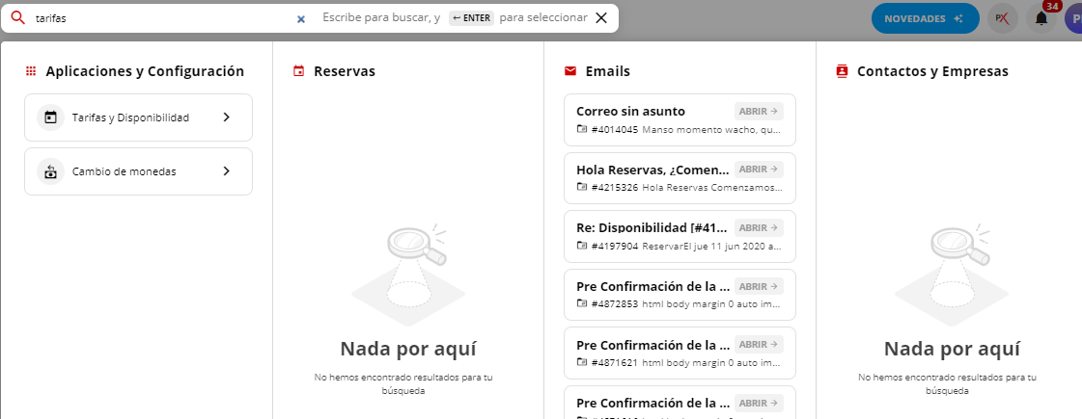Click the Aplicaciones y Configuración grid icon
Screen dimensions: 1082x419
point(31,71)
